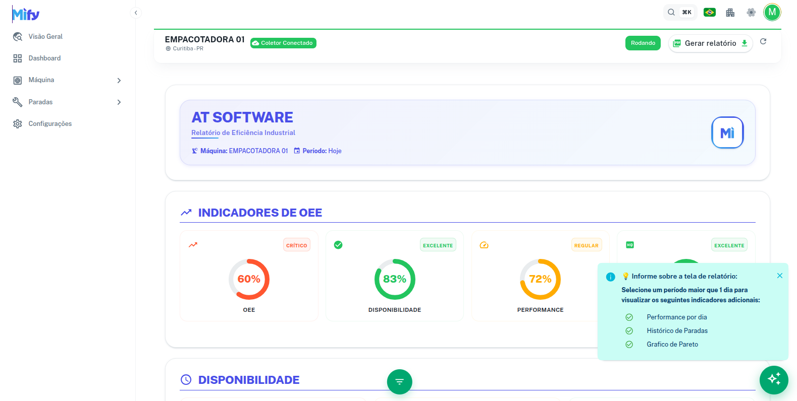Open the Visão Geral page
The image size is (797, 401).
tap(45, 37)
